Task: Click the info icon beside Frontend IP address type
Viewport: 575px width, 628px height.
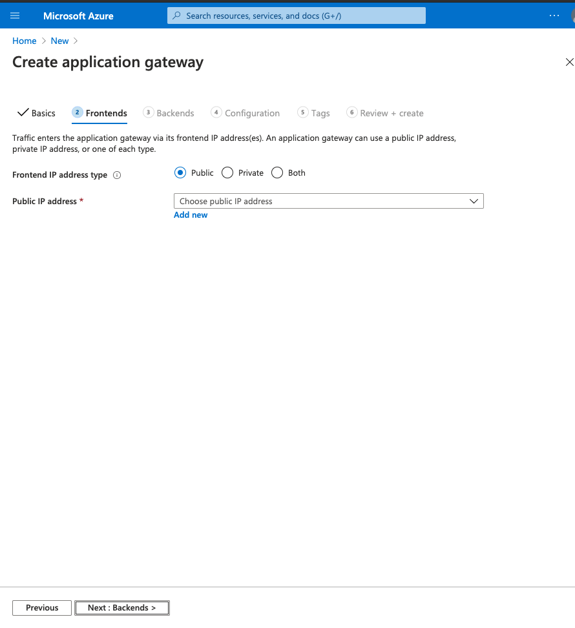Action: tap(116, 174)
